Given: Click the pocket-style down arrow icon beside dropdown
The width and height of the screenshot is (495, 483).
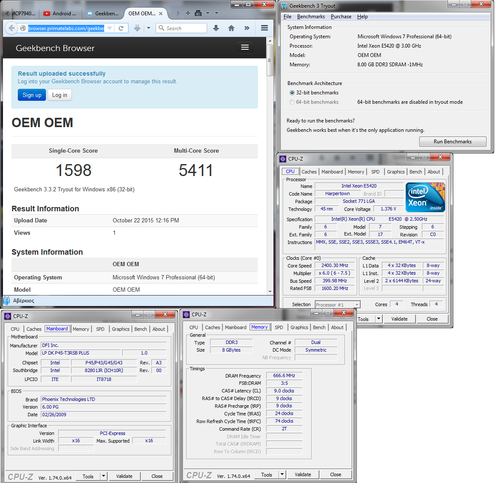Looking at the screenshot, I should [137, 28].
